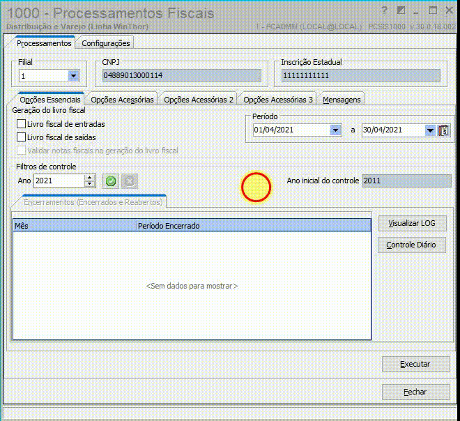Click the Controle Diário button
Image resolution: width=460 pixels, height=421 pixels.
(412, 245)
